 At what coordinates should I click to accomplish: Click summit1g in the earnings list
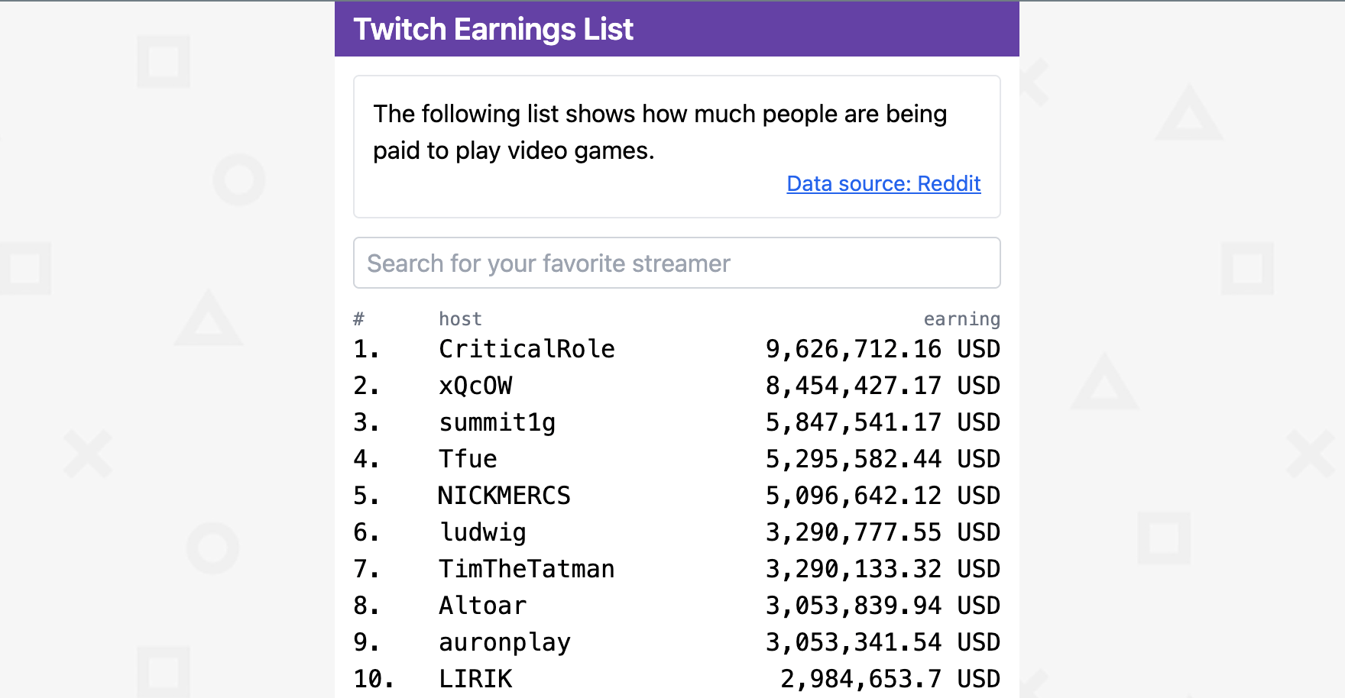497,422
